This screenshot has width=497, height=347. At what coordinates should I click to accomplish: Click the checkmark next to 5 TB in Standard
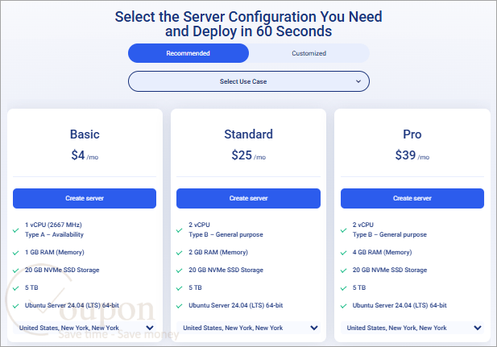pos(180,288)
